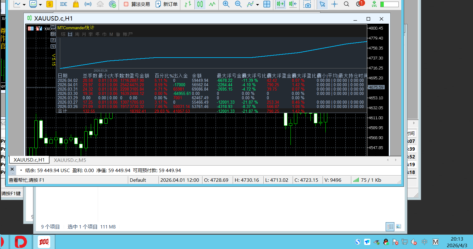
Task: Select the 账户 account tab
Action: 128,34
